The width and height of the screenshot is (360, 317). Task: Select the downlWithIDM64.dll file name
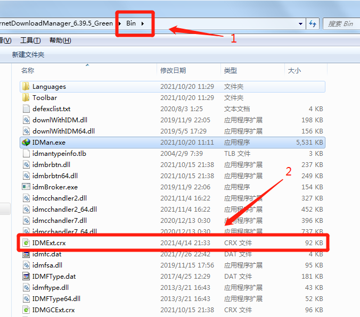pyautogui.click(x=63, y=131)
